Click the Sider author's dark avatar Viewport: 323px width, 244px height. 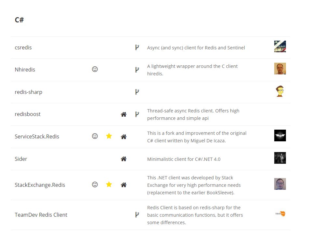tap(280, 158)
